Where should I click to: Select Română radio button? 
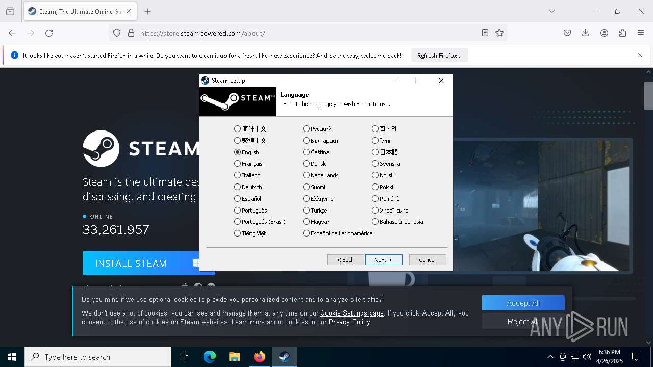[386, 199]
